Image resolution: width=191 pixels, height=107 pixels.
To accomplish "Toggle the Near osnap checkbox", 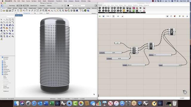I will point(2,63).
